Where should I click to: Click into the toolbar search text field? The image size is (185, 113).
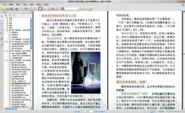72,9
